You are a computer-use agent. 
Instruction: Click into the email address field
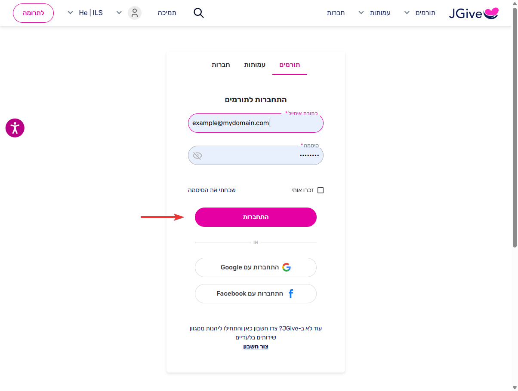[256, 123]
